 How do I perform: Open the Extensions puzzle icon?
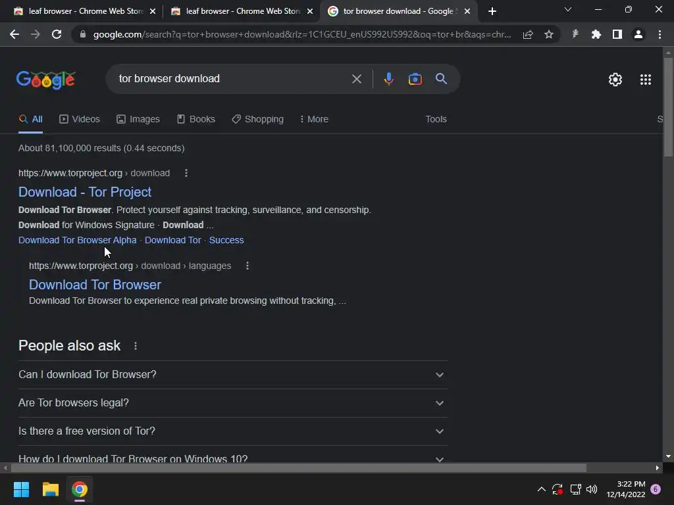[x=596, y=34]
